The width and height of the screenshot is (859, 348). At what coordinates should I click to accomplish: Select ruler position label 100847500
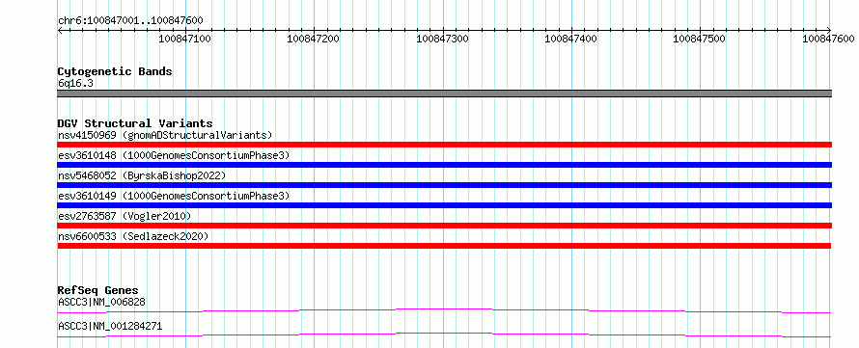699,39
